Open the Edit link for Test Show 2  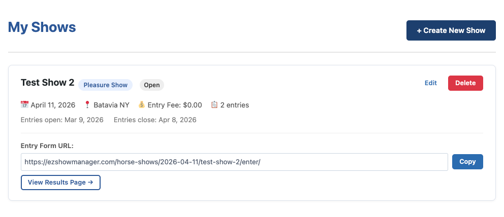click(x=430, y=83)
